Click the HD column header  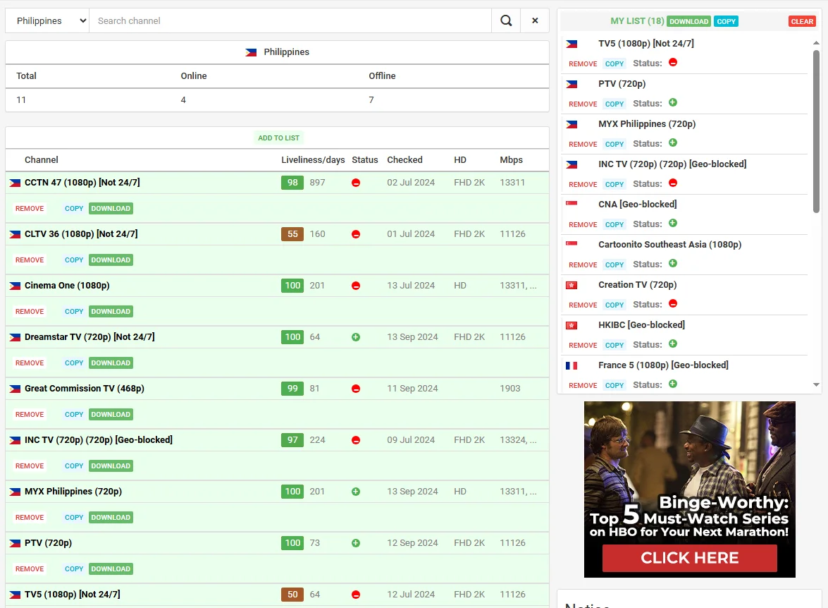(460, 159)
